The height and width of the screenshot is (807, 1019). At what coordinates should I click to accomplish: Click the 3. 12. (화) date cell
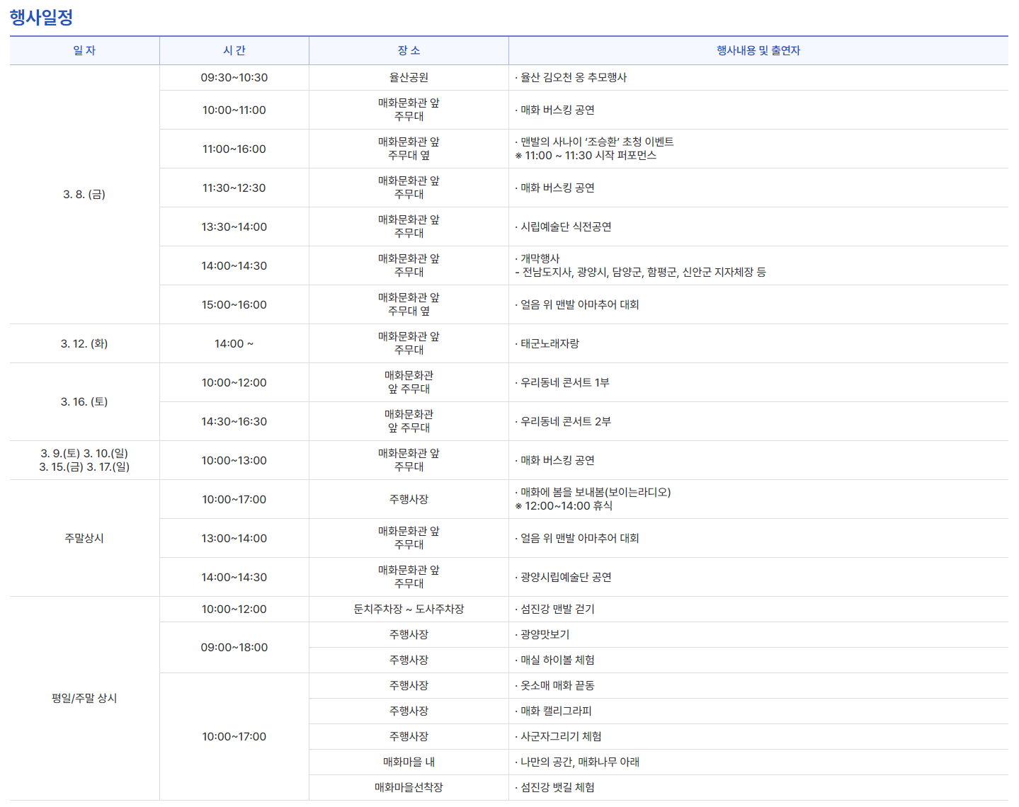coord(84,343)
